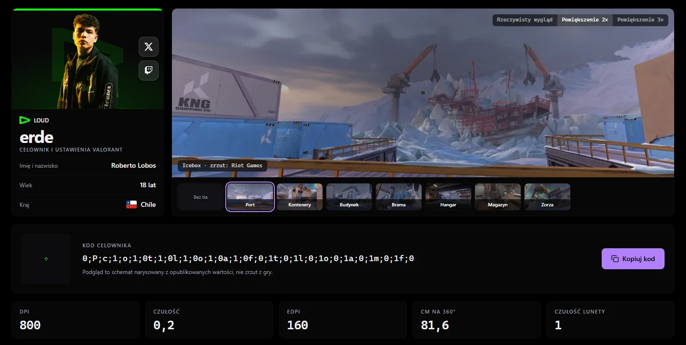Click the Podgląd to schemat note text
This screenshot has width=686, height=345.
click(178, 272)
